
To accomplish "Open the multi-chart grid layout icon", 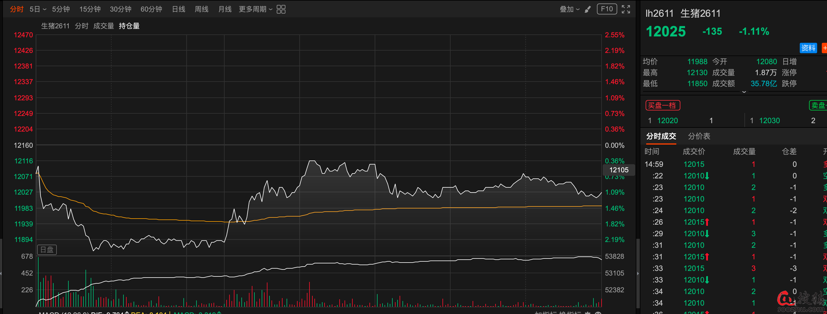I will click(281, 9).
